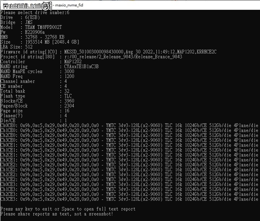Select the Size value '1953514 MB [2048.4 GB]'
Screen dimensions: 260x221
(x=52, y=42)
